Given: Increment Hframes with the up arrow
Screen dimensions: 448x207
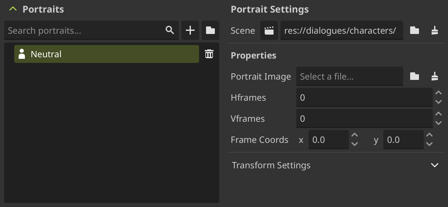Looking at the screenshot, I should (x=439, y=93).
